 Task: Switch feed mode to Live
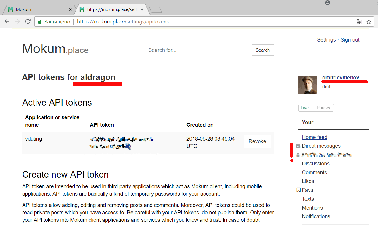click(x=304, y=108)
